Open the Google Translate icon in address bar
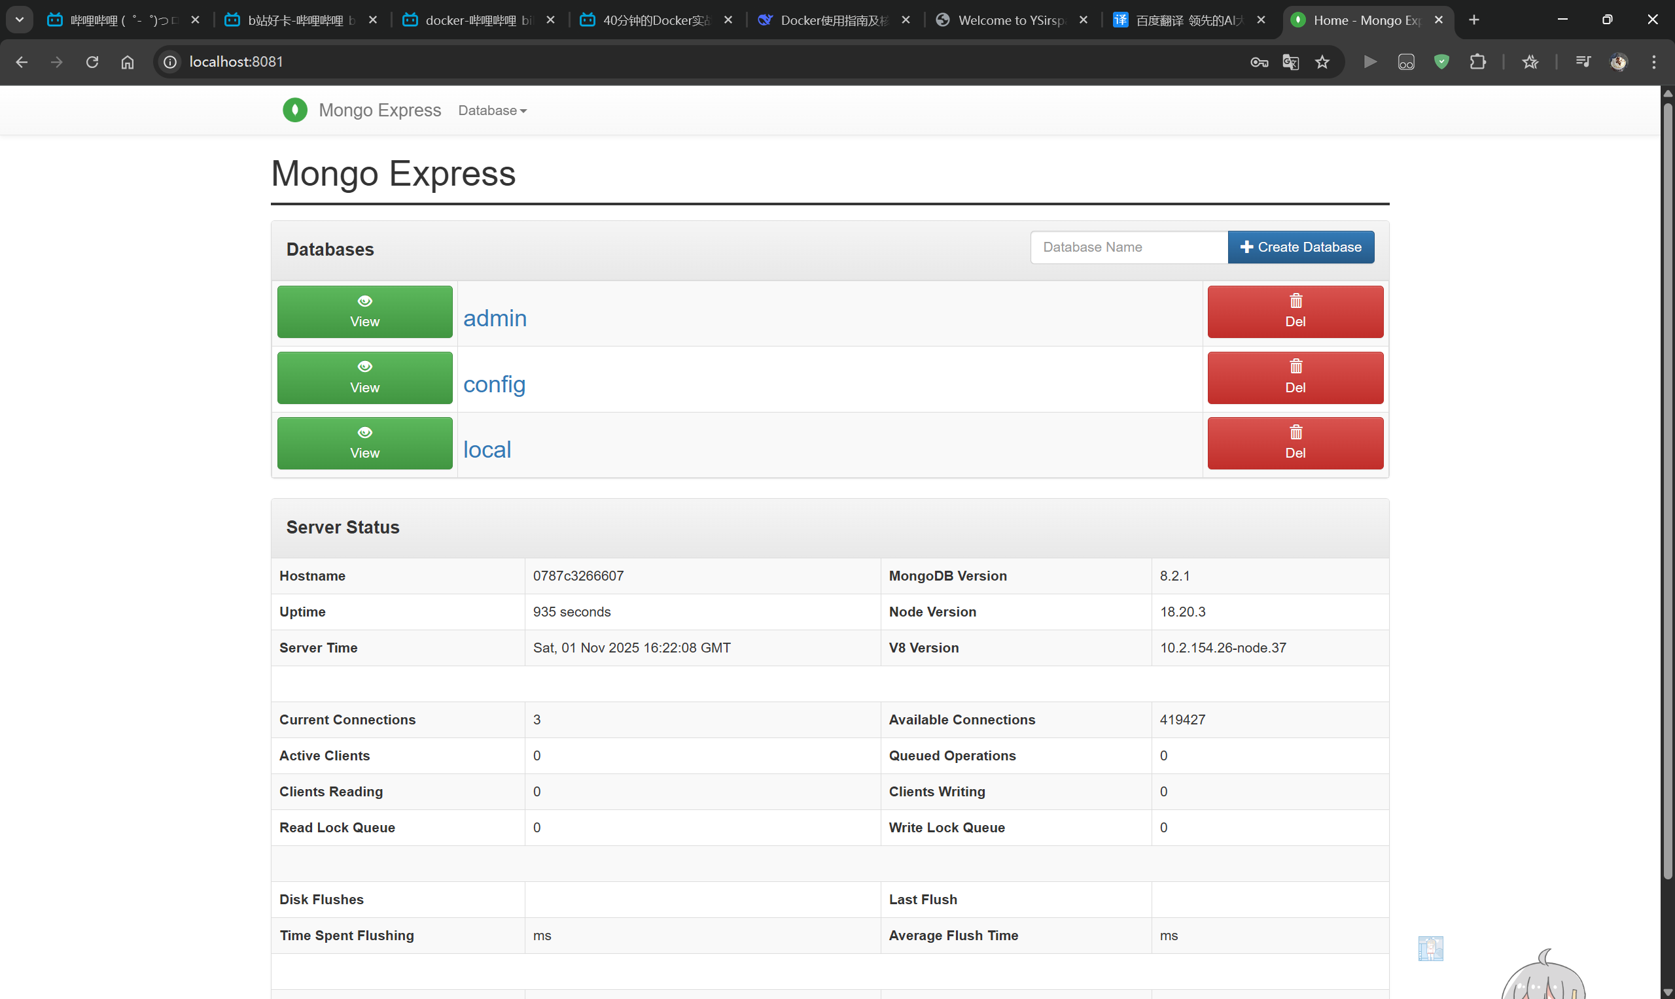This screenshot has height=999, width=1675. [x=1290, y=62]
